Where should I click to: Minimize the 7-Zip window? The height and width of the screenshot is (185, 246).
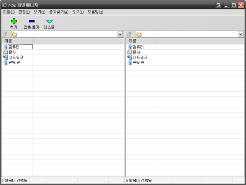pos(226,5)
